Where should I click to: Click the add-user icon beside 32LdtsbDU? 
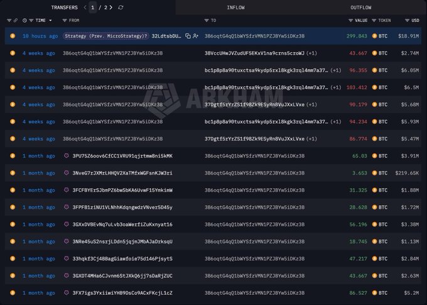tap(195, 36)
